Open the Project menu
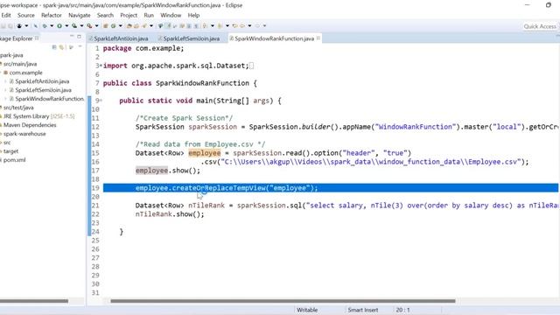Viewport: 560px width, 315px height. point(129,16)
